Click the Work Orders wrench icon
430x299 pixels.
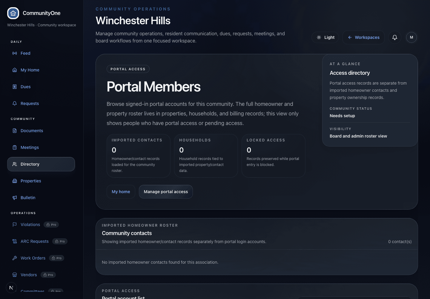pyautogui.click(x=15, y=258)
